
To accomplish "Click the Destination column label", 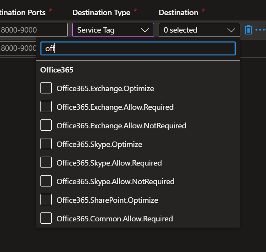I will [178, 12].
